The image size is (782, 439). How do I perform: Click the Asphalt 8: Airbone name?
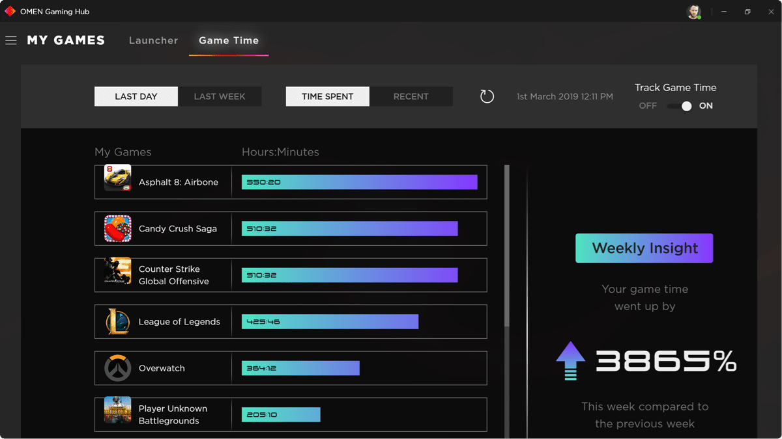click(179, 182)
